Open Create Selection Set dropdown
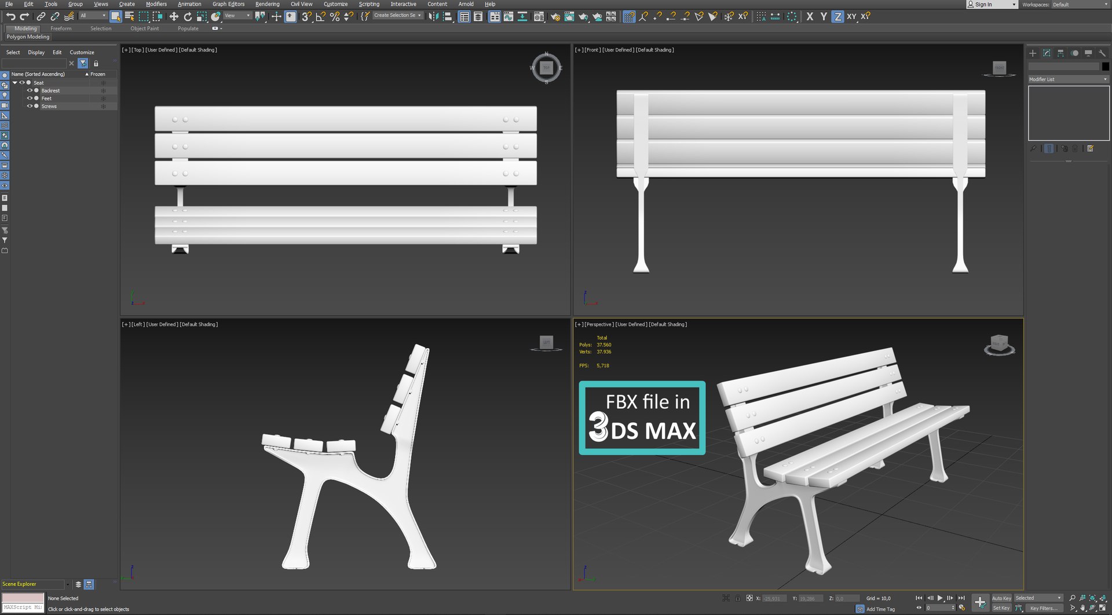The image size is (1112, 615). point(397,16)
